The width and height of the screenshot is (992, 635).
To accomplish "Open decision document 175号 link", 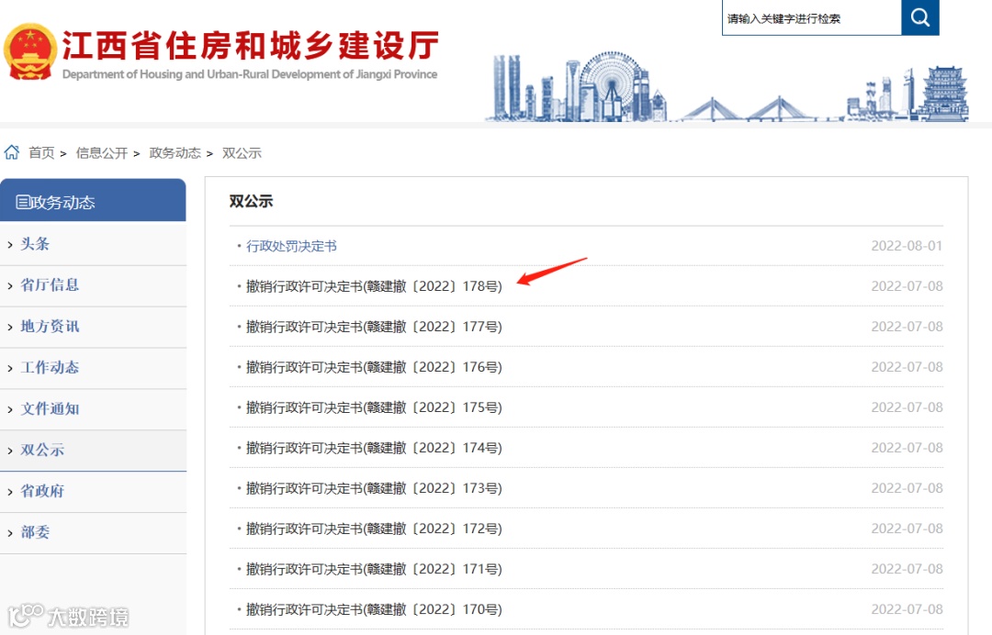I will coord(374,407).
